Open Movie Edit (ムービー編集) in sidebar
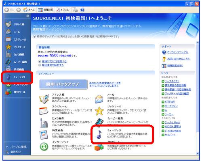202x161 pixels. tap(16, 62)
